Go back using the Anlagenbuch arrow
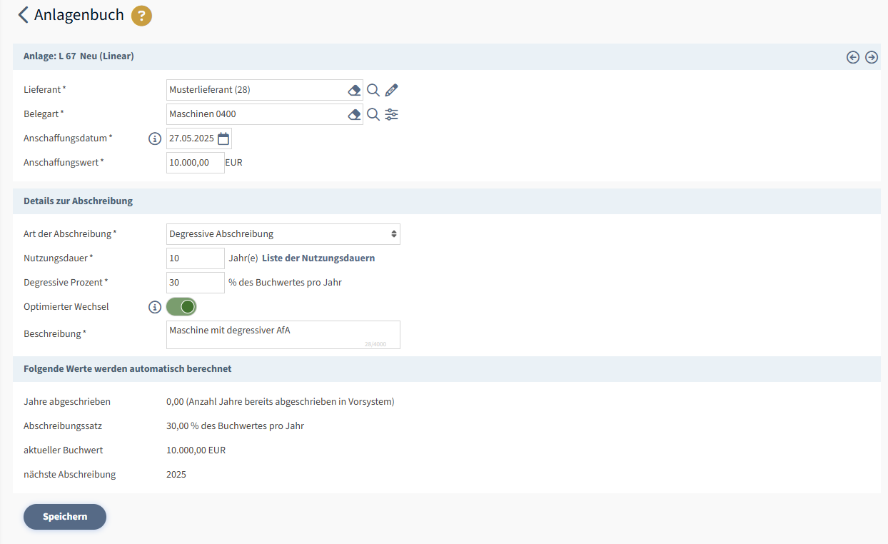The height and width of the screenshot is (544, 888). [23, 15]
